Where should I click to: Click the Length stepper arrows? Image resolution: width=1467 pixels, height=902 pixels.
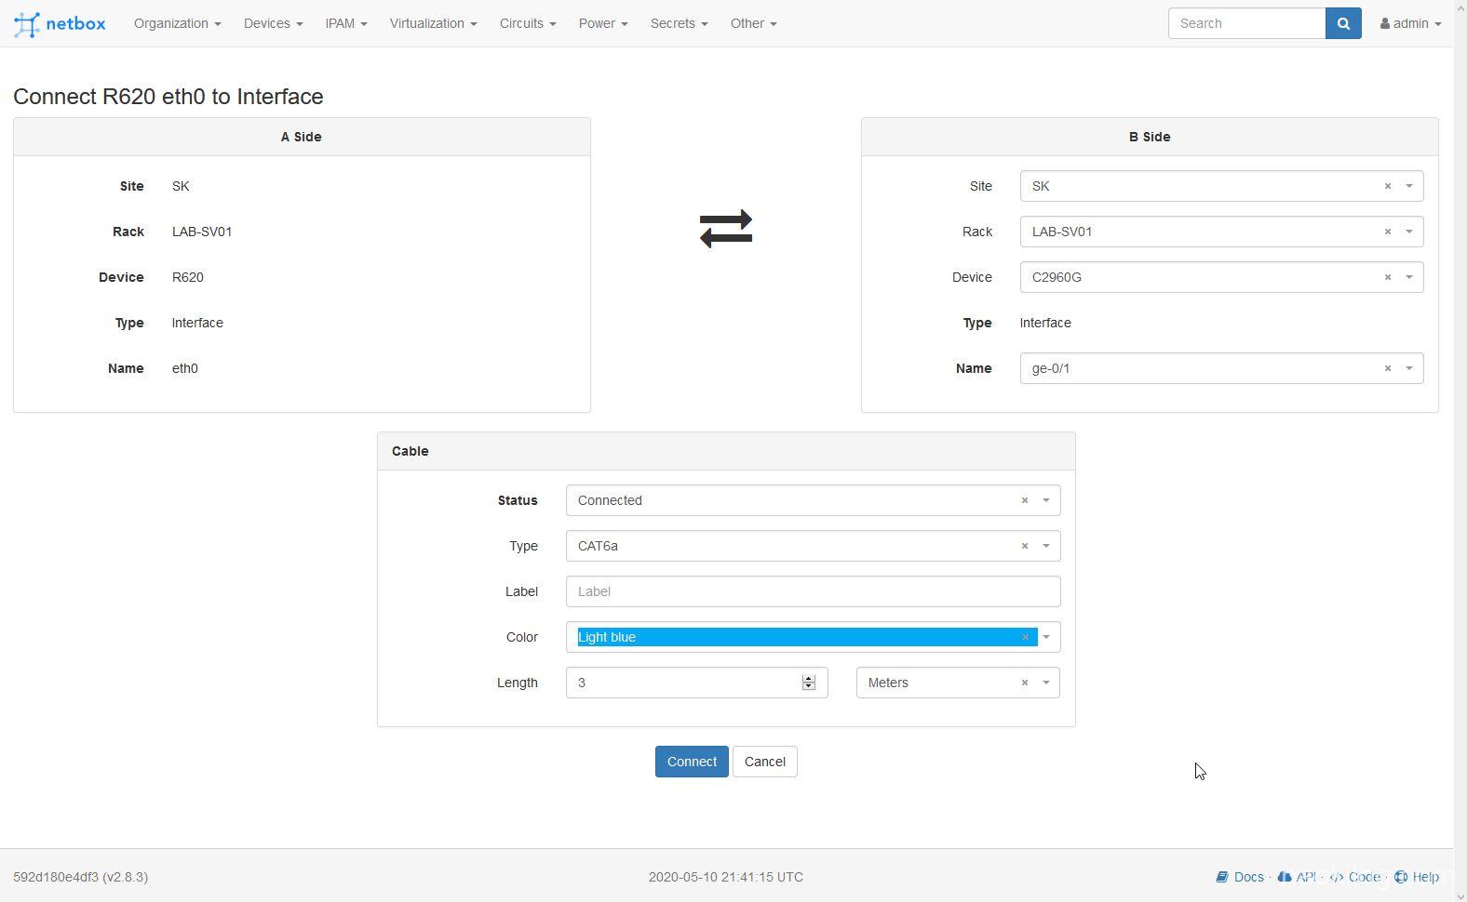point(809,683)
